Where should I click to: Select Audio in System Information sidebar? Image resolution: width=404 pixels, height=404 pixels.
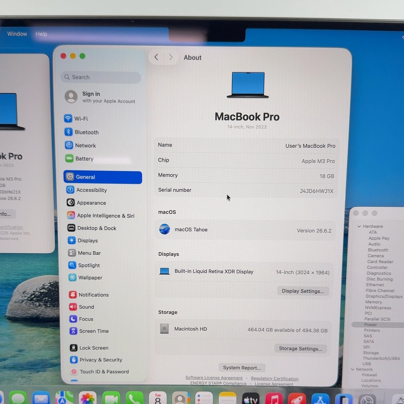point(374,244)
